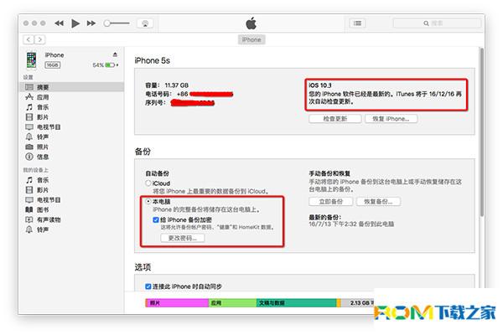Screen dimensions: 503x335
Task: Eject the iPhone from the sidebar
Action: 115,54
